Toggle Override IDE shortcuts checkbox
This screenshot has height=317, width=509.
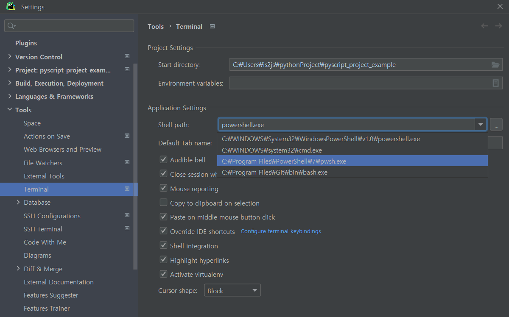(x=163, y=231)
